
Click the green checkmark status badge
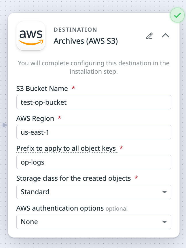(177, 16)
